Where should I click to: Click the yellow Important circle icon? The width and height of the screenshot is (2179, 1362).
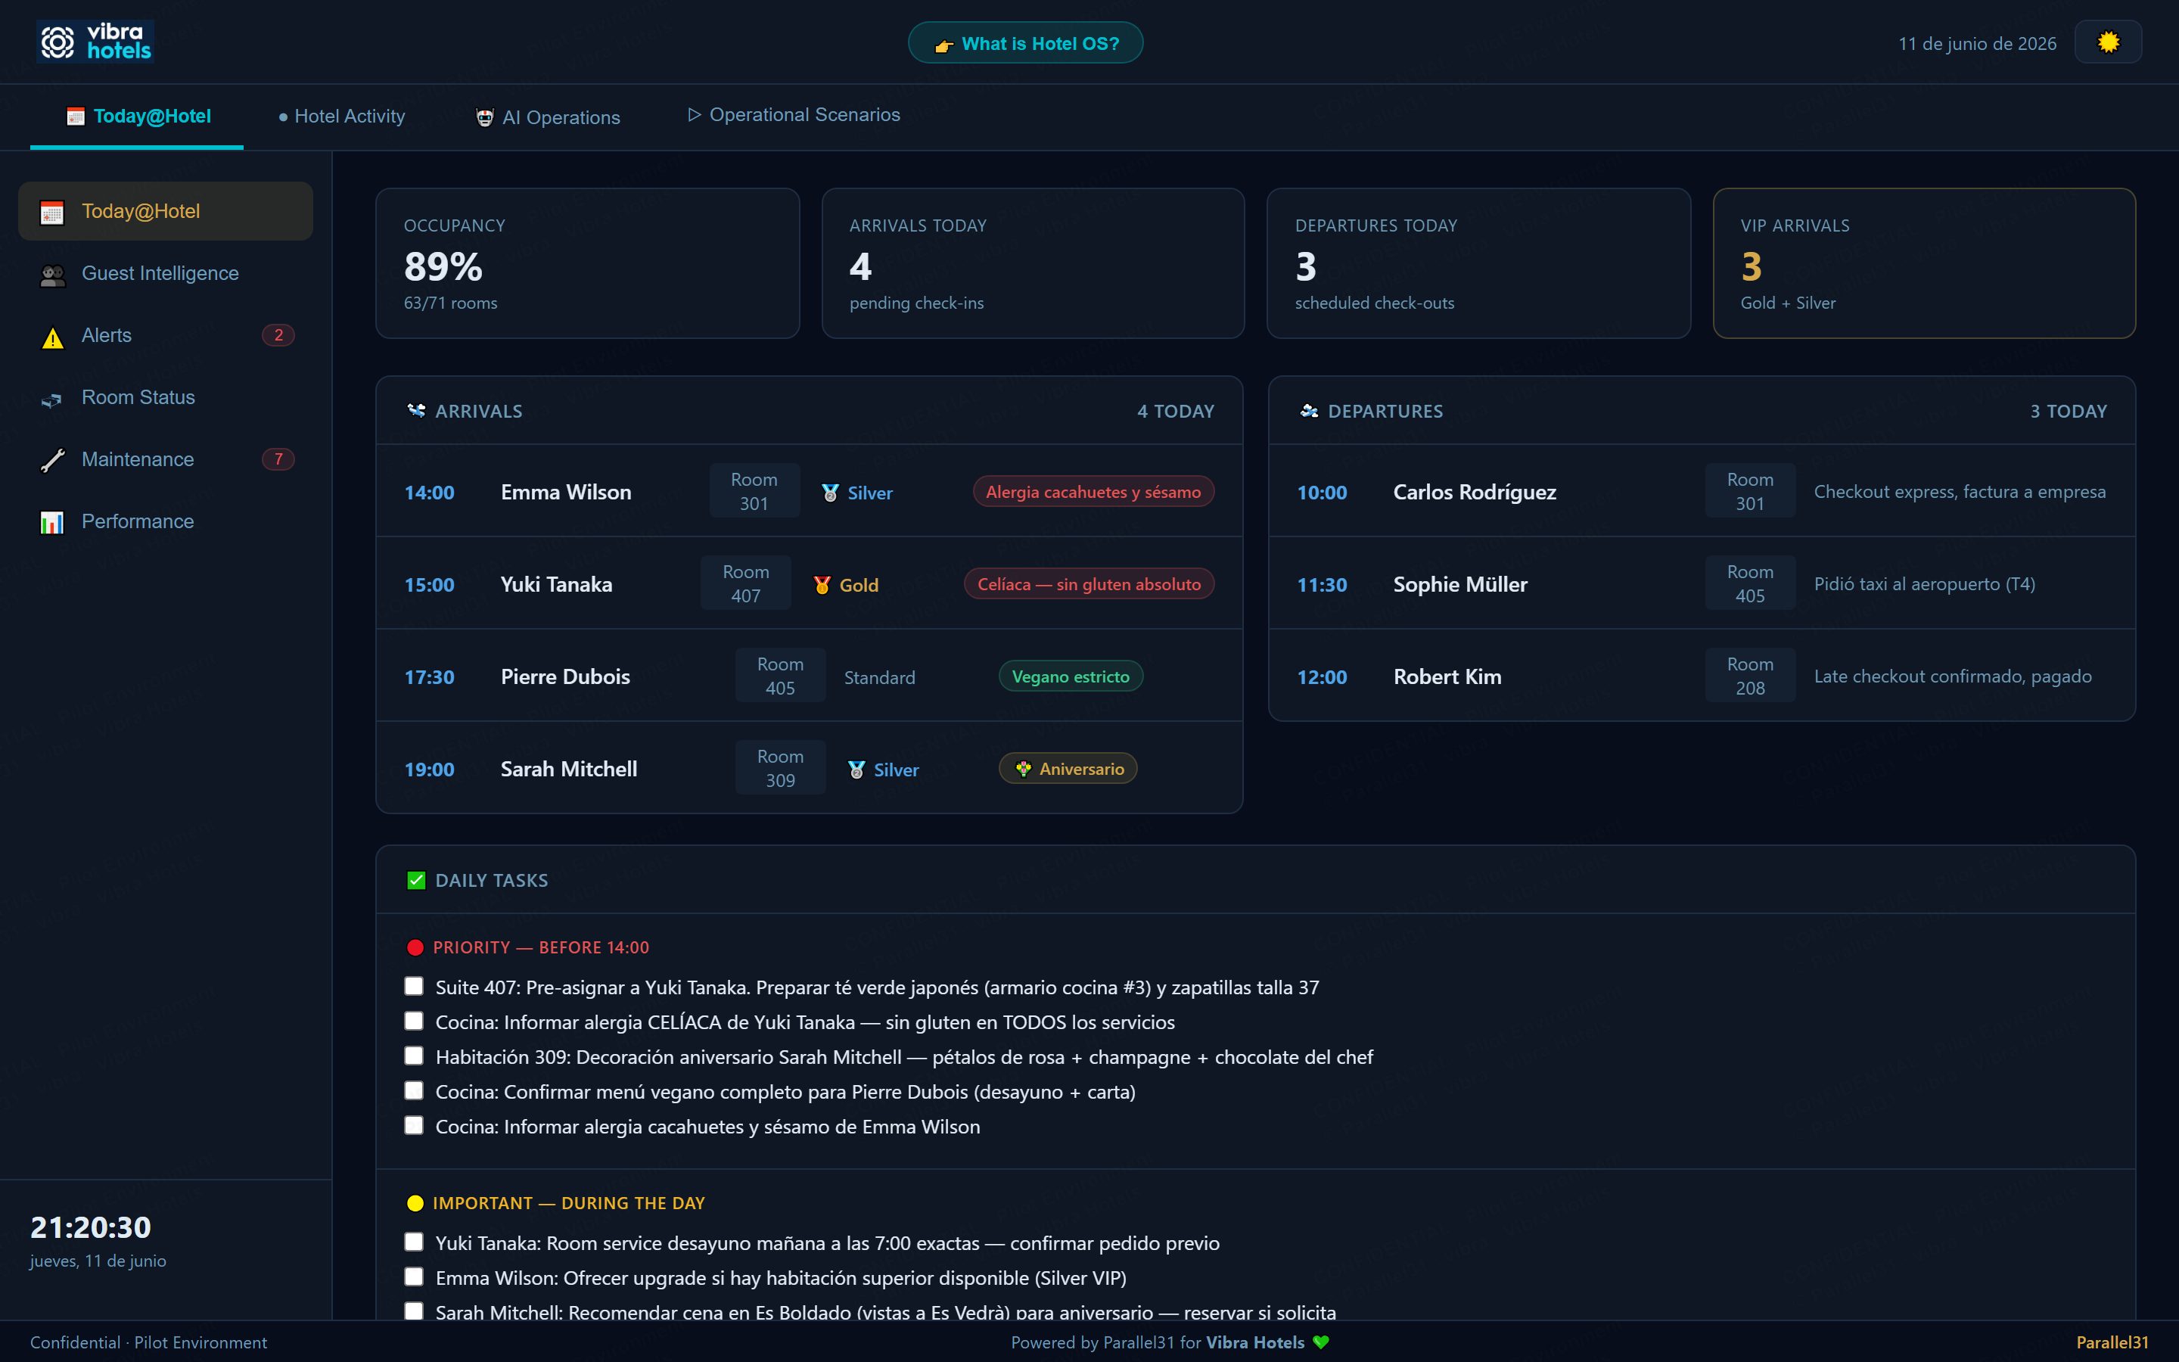[x=415, y=1203]
